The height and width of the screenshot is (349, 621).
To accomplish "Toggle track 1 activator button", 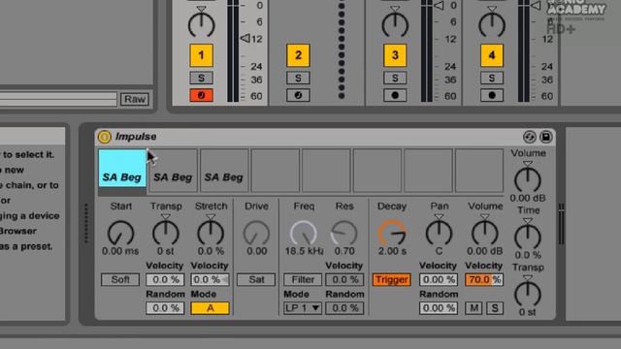I will coord(201,55).
